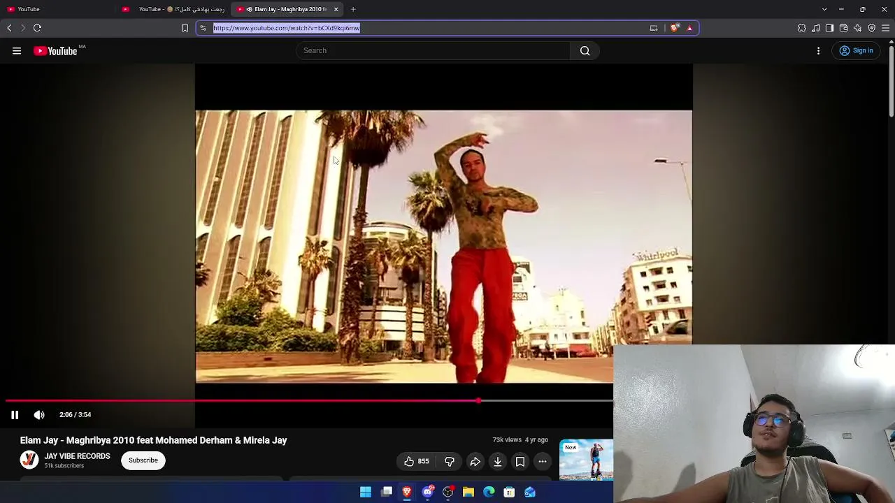Open the Brave Wallet icon
Image resolution: width=895 pixels, height=503 pixels.
tap(843, 28)
